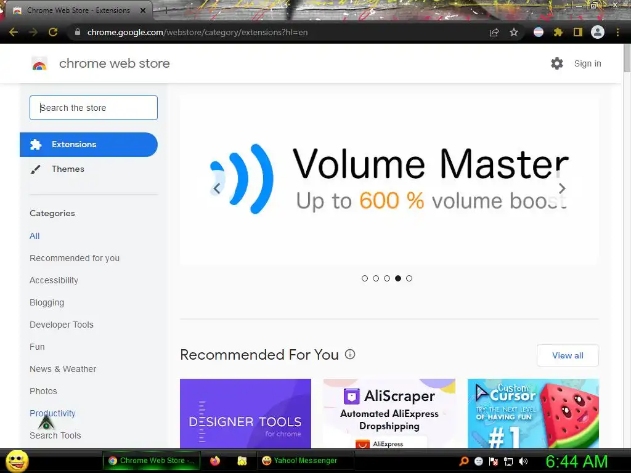Screen dimensions: 631x473
Task: Jump to first carousel slide dot
Action: 365,278
